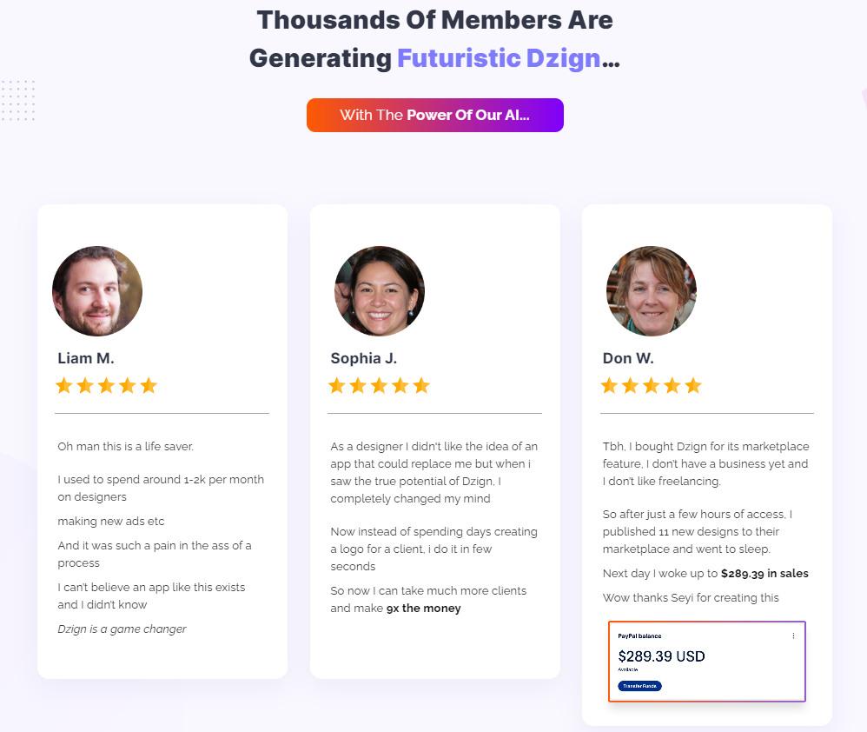Click the 'Futuristic Dzign' purple heading text
Screen dimensions: 867x732
click(x=499, y=58)
